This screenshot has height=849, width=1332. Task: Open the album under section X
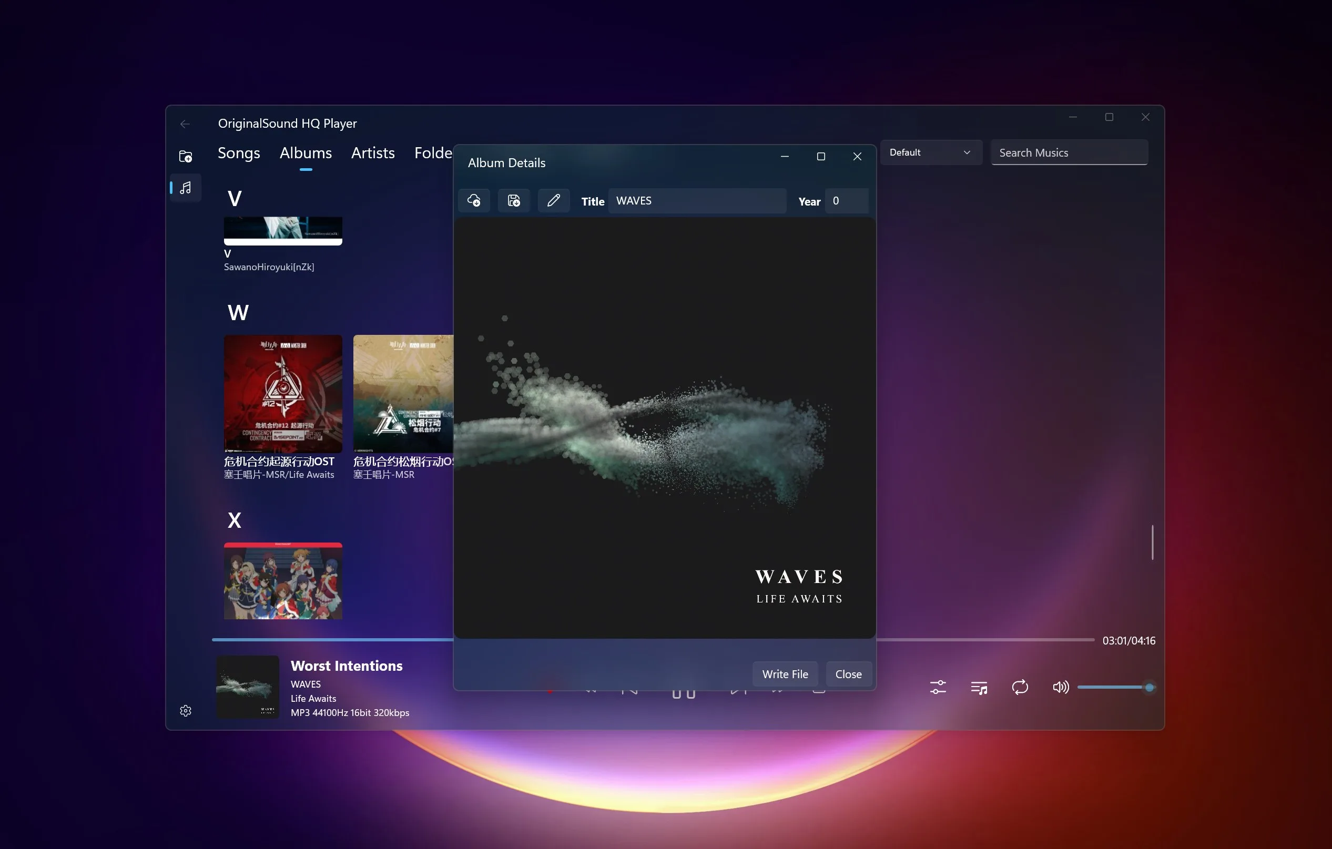click(x=283, y=581)
